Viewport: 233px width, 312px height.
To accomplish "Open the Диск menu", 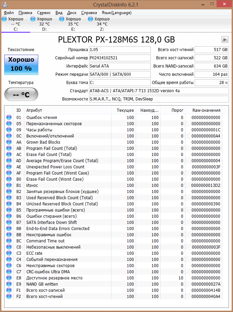I will 72,13.
